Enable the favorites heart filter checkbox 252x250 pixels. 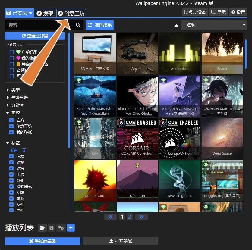tap(12, 58)
